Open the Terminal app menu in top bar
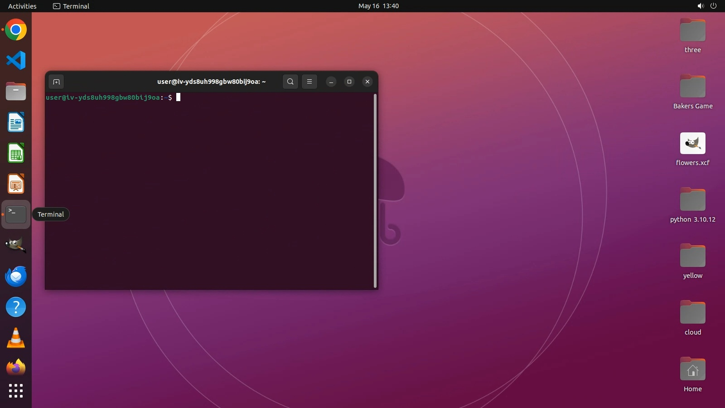 coord(71,6)
